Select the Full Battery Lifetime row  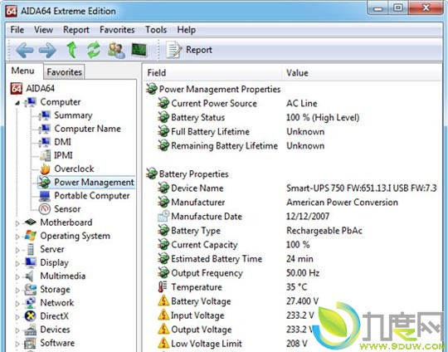click(293, 131)
